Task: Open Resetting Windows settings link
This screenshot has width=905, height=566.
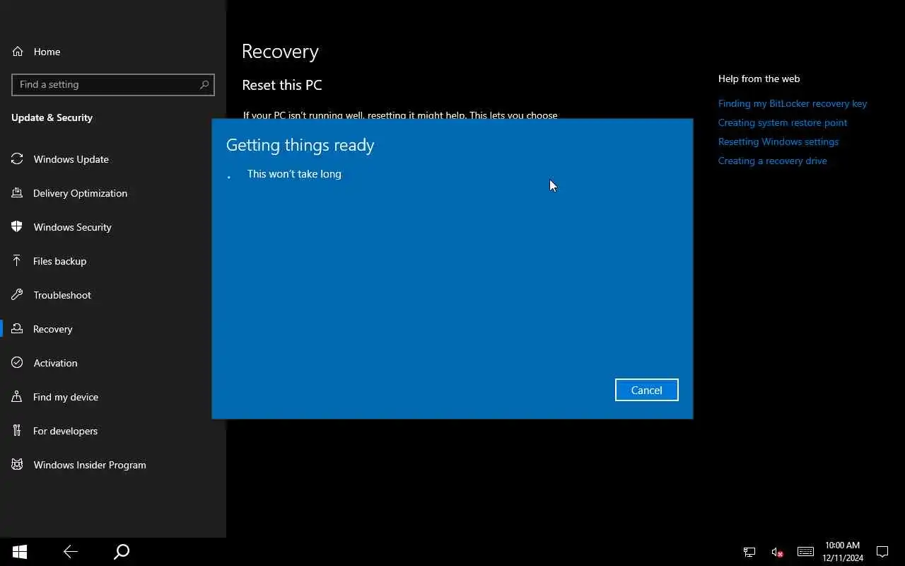Action: (778, 141)
